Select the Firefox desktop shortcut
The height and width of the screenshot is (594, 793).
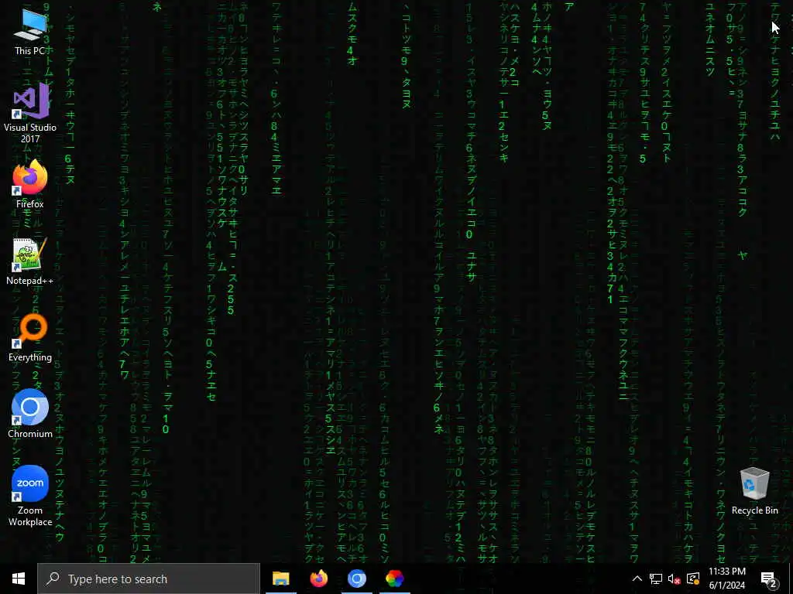pos(30,184)
